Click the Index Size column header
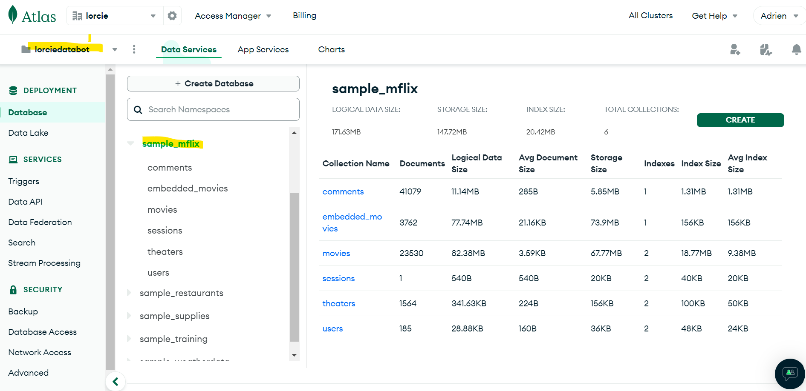Viewport: 806px width, 391px height. point(701,163)
